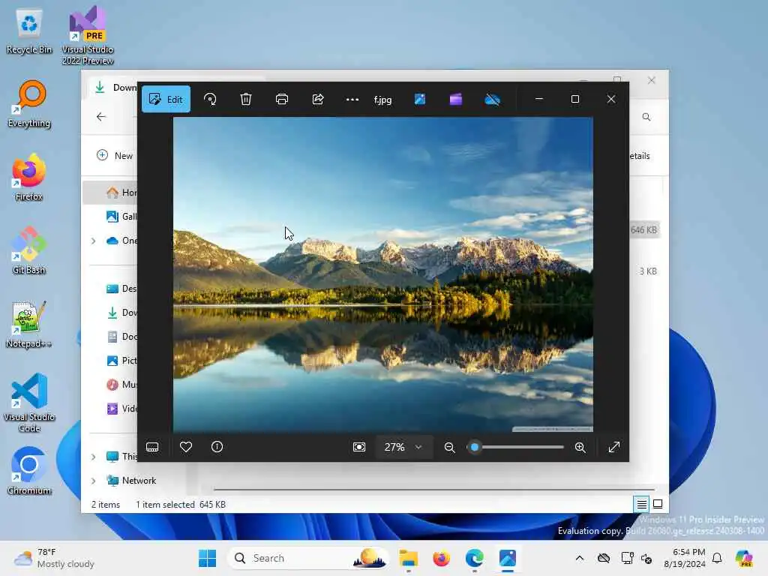Click the taskbar Search box

(307, 558)
